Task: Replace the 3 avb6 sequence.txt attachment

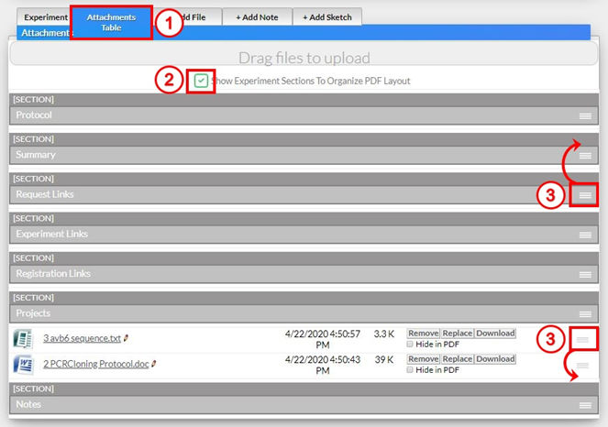Action: tap(457, 334)
